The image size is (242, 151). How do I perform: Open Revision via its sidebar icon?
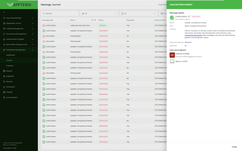point(4,81)
